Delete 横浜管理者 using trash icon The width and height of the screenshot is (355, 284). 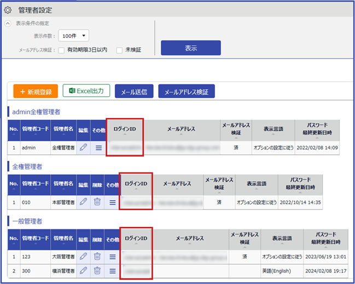(x=97, y=270)
